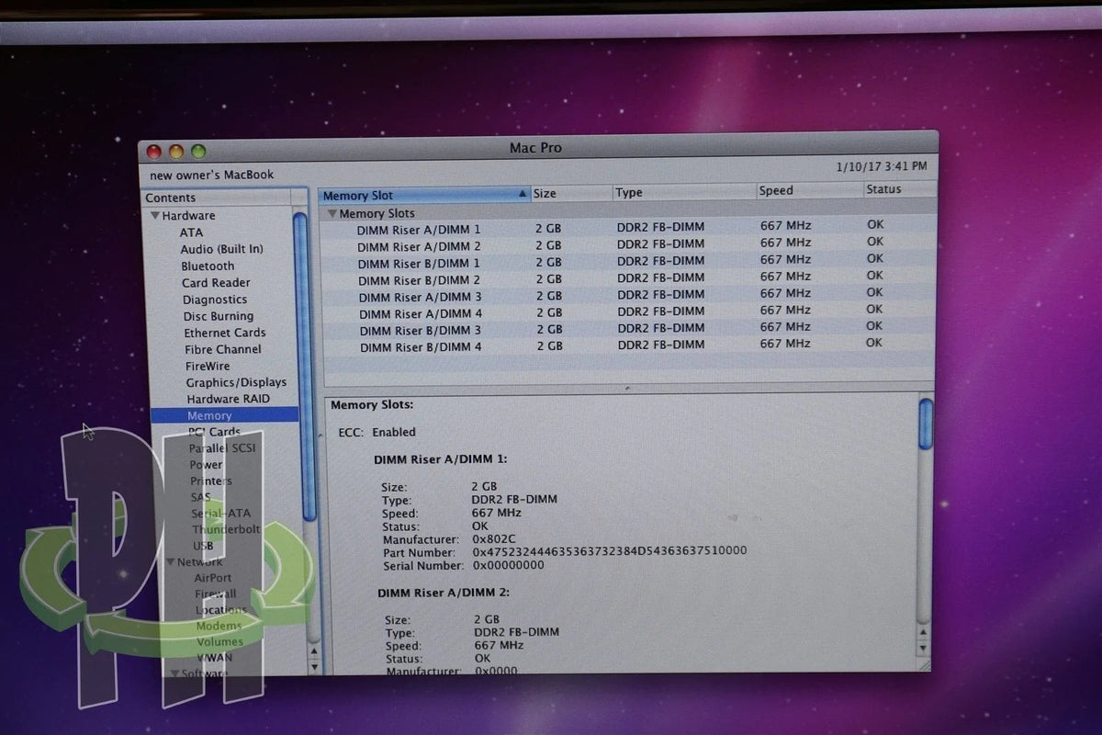Select Power in the sidebar
The image size is (1102, 735).
(x=207, y=465)
